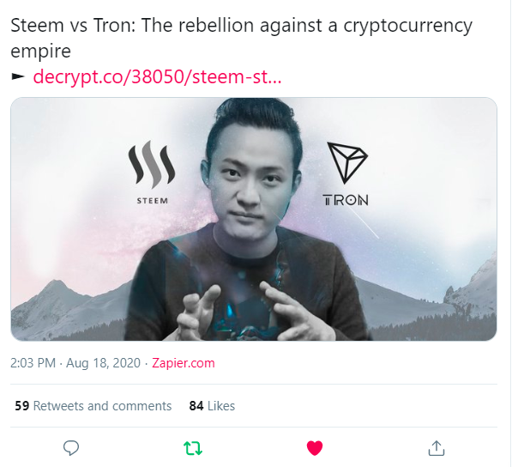Viewport: 512px width, 467px height.
Task: Click the STEEM wordmark under the logo
Action: click(x=152, y=201)
